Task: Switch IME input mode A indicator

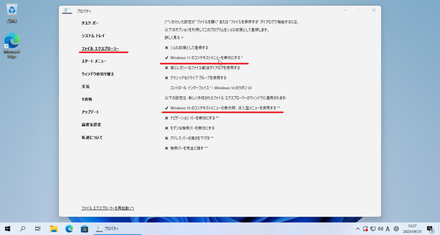Action: 388,229
